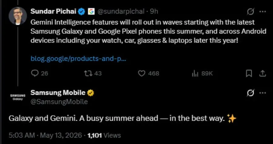Click Sundar Pichai's blue verified badge
This screenshot has width=273, height=144.
point(82,11)
